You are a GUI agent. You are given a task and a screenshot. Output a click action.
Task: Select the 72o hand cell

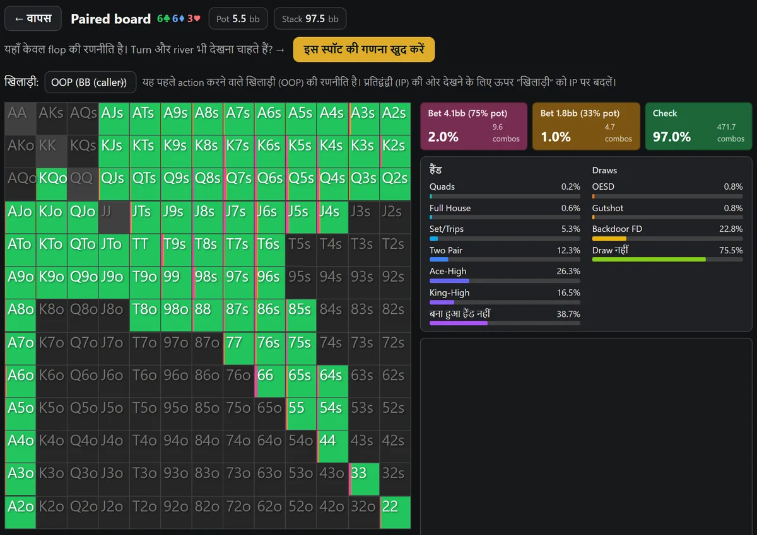pos(239,512)
